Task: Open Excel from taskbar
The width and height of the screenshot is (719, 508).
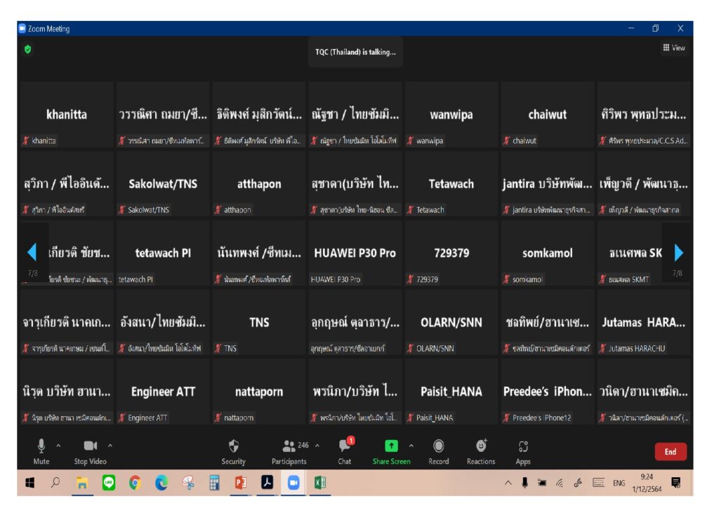Action: click(320, 483)
